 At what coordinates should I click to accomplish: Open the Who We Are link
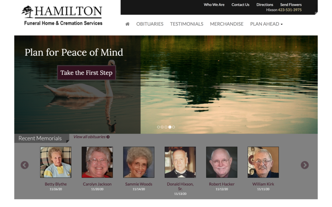pos(214,5)
